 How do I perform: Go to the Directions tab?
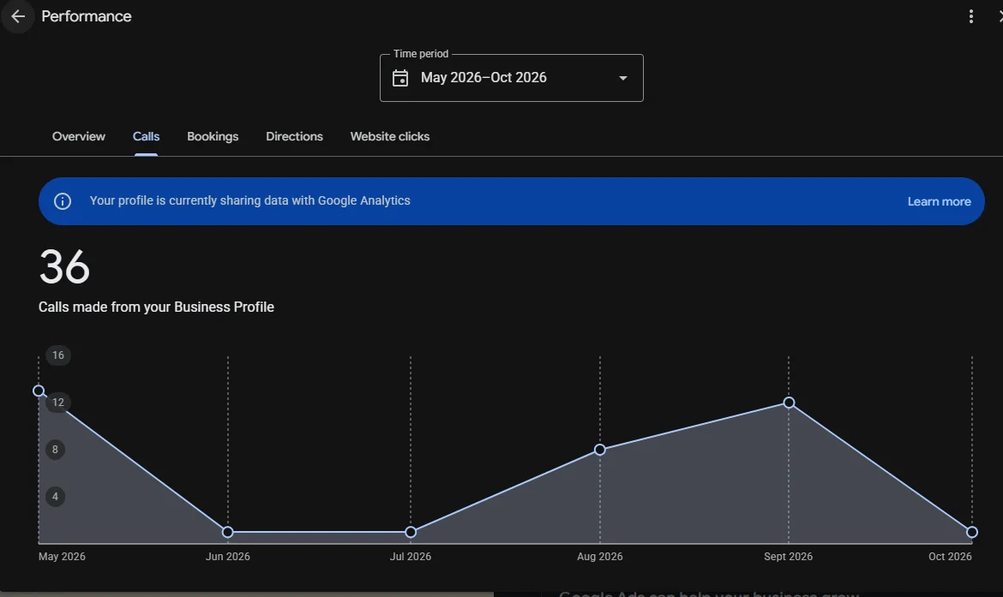click(294, 136)
